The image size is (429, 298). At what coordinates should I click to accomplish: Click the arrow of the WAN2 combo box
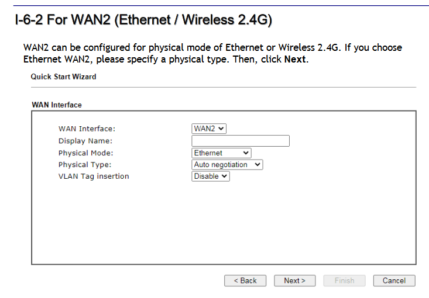point(221,129)
